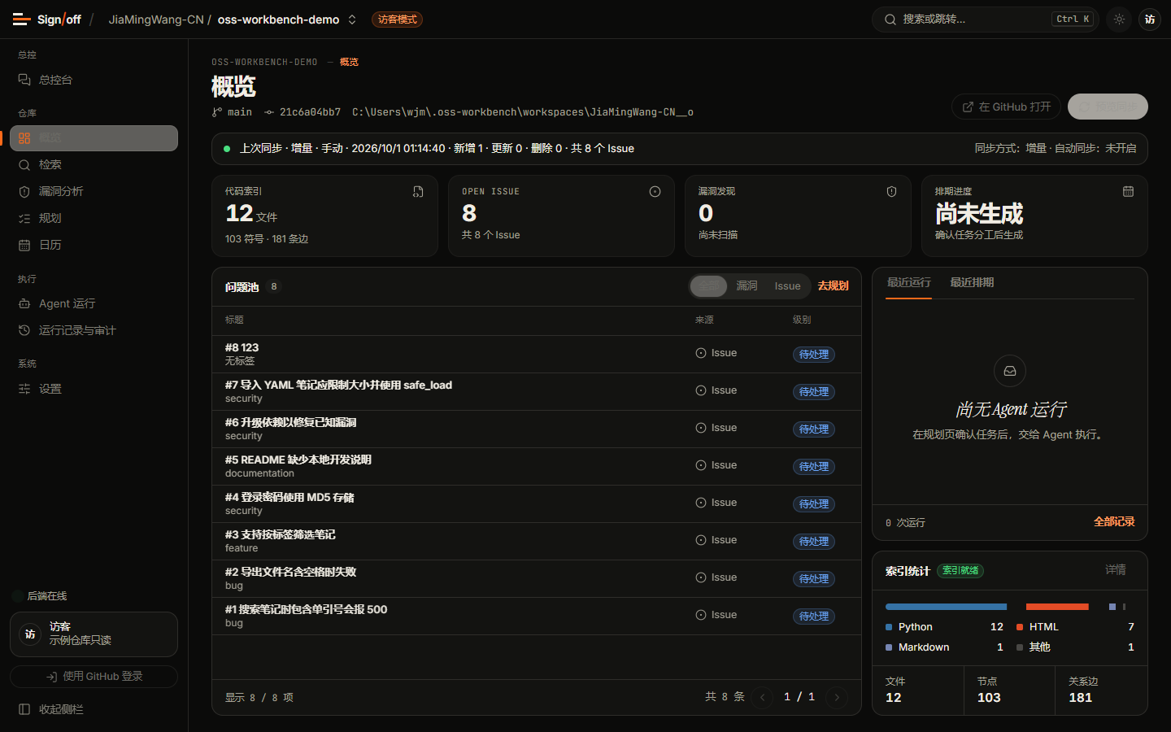Click 待处理 badge on issue #8 row

[x=814, y=355]
